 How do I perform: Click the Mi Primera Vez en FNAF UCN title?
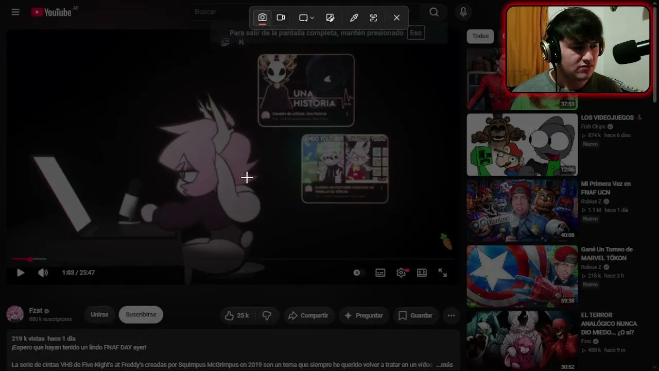pos(606,188)
